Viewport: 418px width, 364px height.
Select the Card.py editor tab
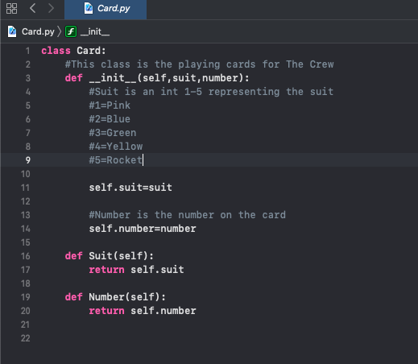coord(106,9)
